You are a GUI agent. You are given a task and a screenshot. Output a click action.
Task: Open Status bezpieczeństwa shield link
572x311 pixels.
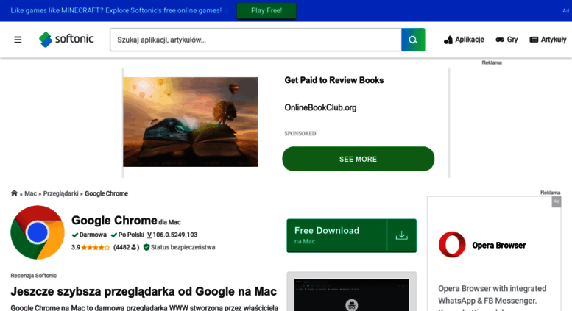click(179, 247)
